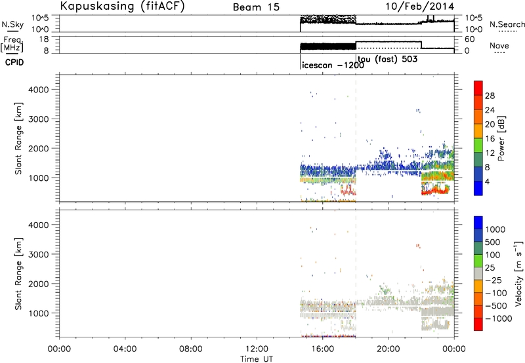The image size is (525, 363).
Task: Click the Kapuskasing (fitACF) plot title
Action: point(122,6)
